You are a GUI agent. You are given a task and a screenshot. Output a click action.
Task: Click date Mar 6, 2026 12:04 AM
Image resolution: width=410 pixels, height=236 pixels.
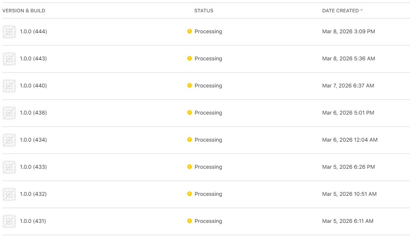[350, 140]
